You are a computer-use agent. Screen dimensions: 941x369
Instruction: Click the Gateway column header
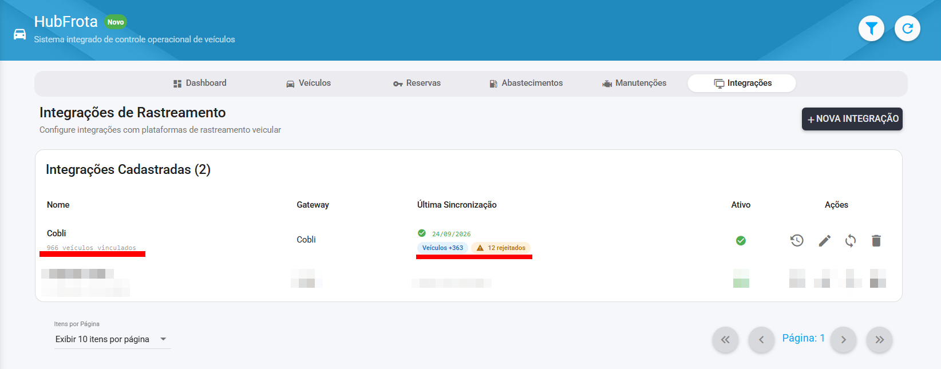(313, 205)
